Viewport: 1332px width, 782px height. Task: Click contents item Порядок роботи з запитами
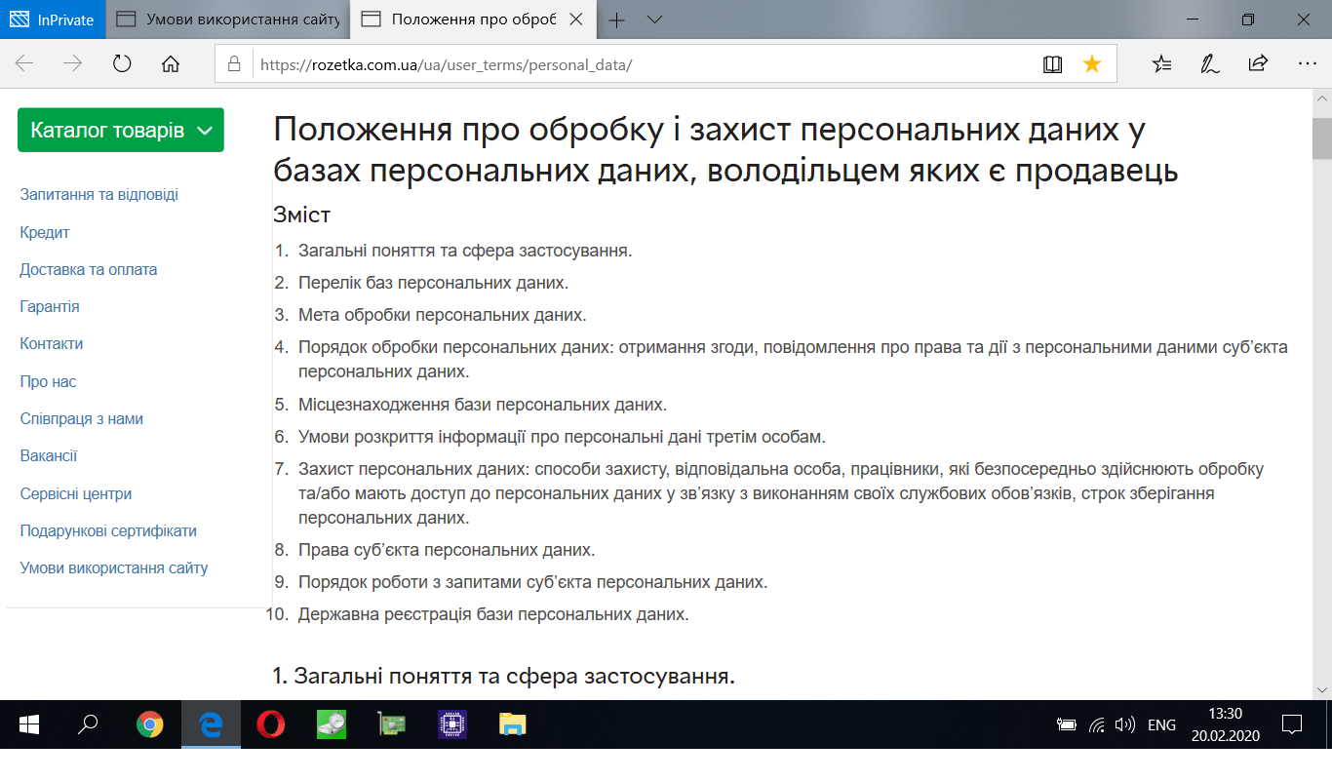533,582
